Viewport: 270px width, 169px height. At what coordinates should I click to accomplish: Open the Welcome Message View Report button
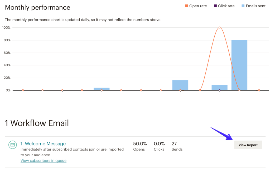click(x=248, y=145)
